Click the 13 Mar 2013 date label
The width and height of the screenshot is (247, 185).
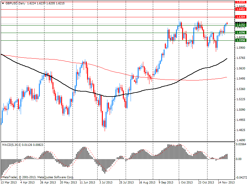tap(9, 182)
